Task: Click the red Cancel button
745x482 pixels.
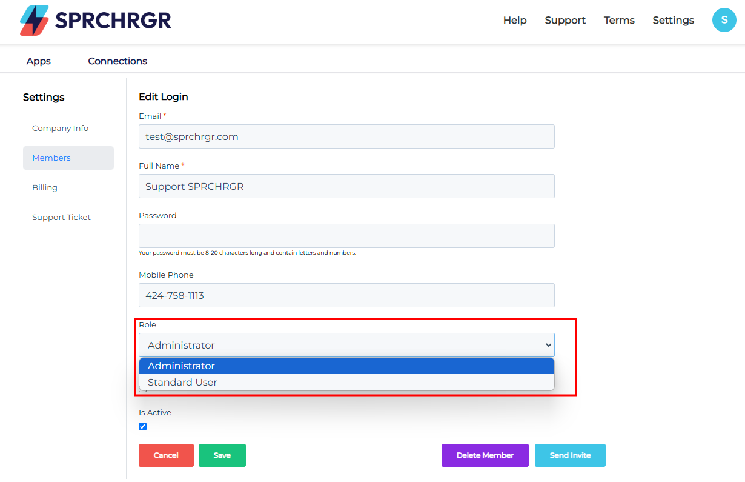Action: [x=166, y=455]
